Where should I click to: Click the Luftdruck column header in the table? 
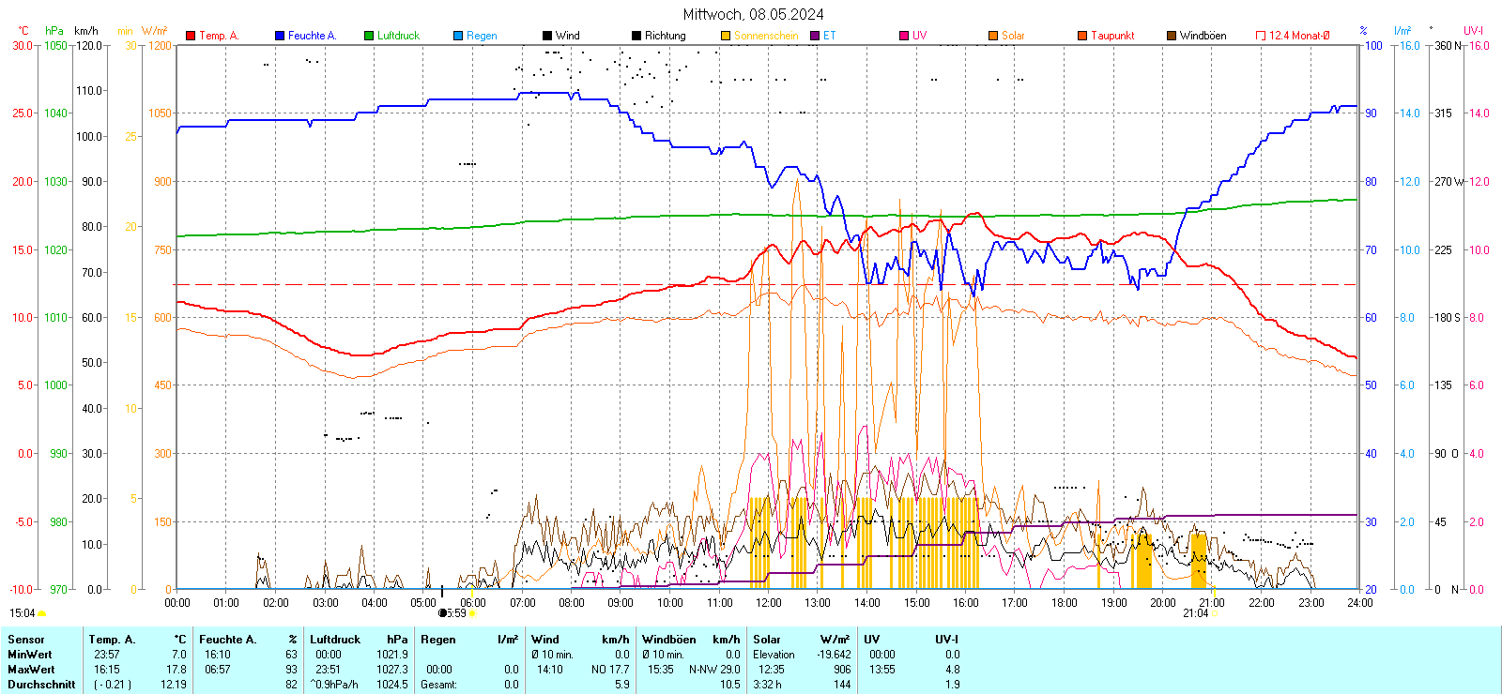point(335,640)
